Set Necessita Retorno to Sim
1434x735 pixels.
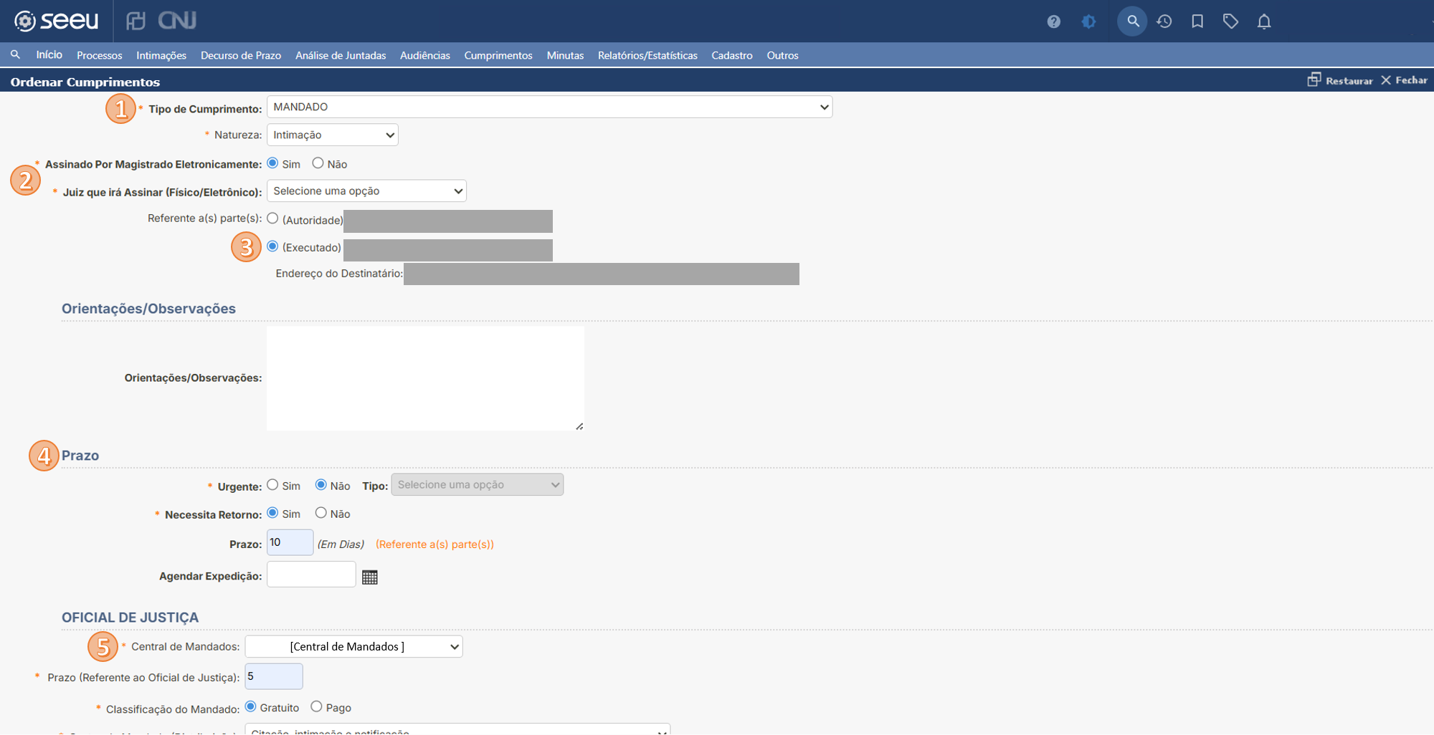[272, 513]
